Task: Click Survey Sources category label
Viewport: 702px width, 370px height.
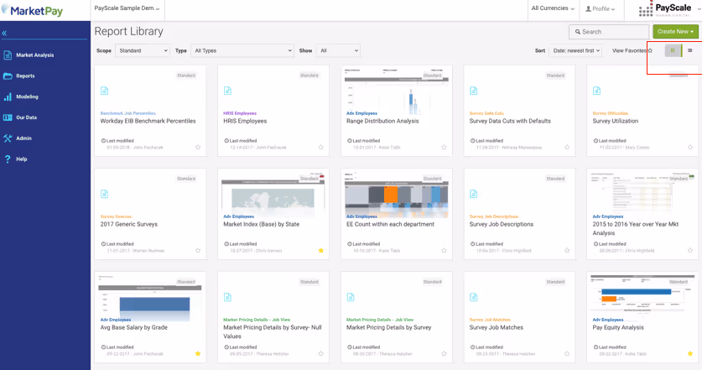Action: [116, 216]
